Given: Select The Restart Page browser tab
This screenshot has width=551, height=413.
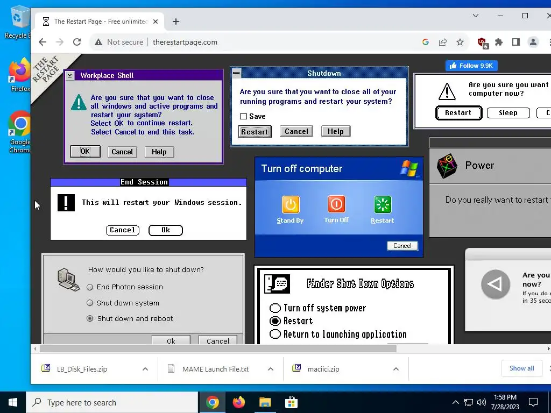Looking at the screenshot, I should (x=100, y=22).
